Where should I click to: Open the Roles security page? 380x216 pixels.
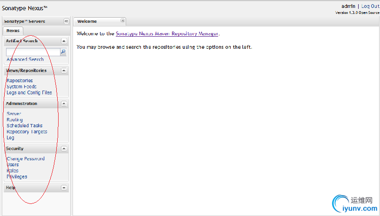coord(13,171)
